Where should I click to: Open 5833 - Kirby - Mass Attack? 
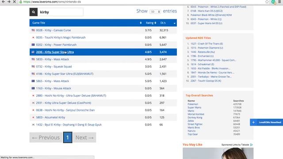pyautogui.click(x=53, y=59)
